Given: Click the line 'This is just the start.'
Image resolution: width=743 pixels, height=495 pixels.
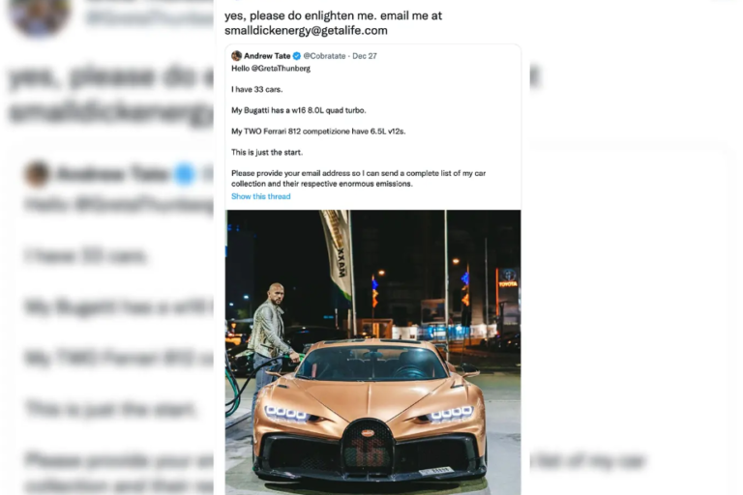Looking at the screenshot, I should (267, 152).
